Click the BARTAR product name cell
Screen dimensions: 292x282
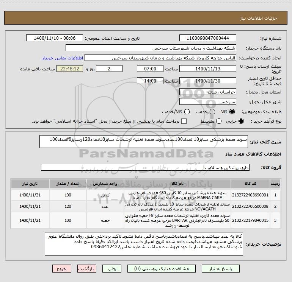pos(177,220)
